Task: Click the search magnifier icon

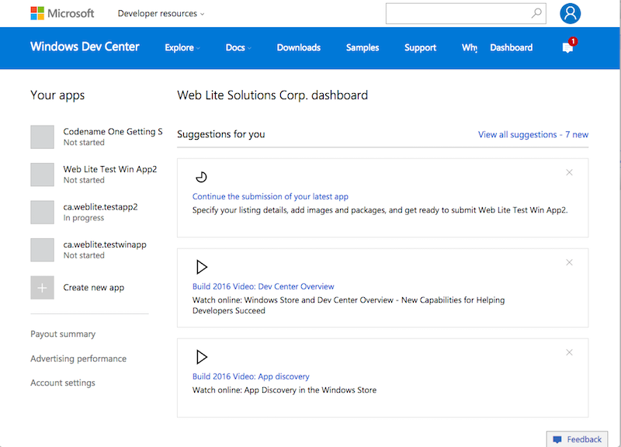Action: [536, 13]
